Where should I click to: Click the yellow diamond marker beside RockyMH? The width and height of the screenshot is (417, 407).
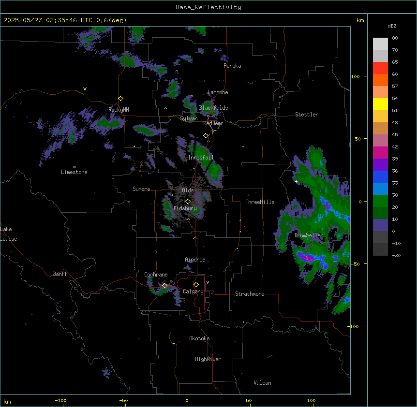point(121,99)
